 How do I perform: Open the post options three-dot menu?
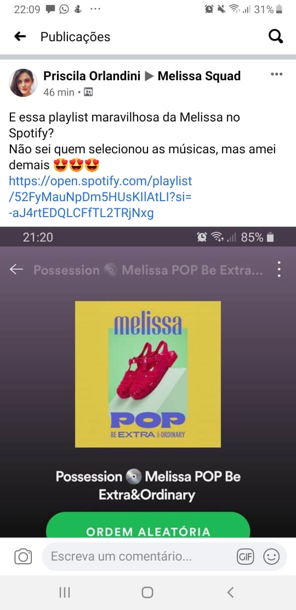276,74
